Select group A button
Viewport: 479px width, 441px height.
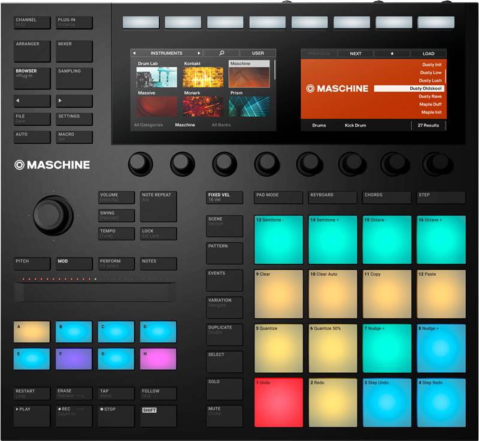click(x=32, y=331)
